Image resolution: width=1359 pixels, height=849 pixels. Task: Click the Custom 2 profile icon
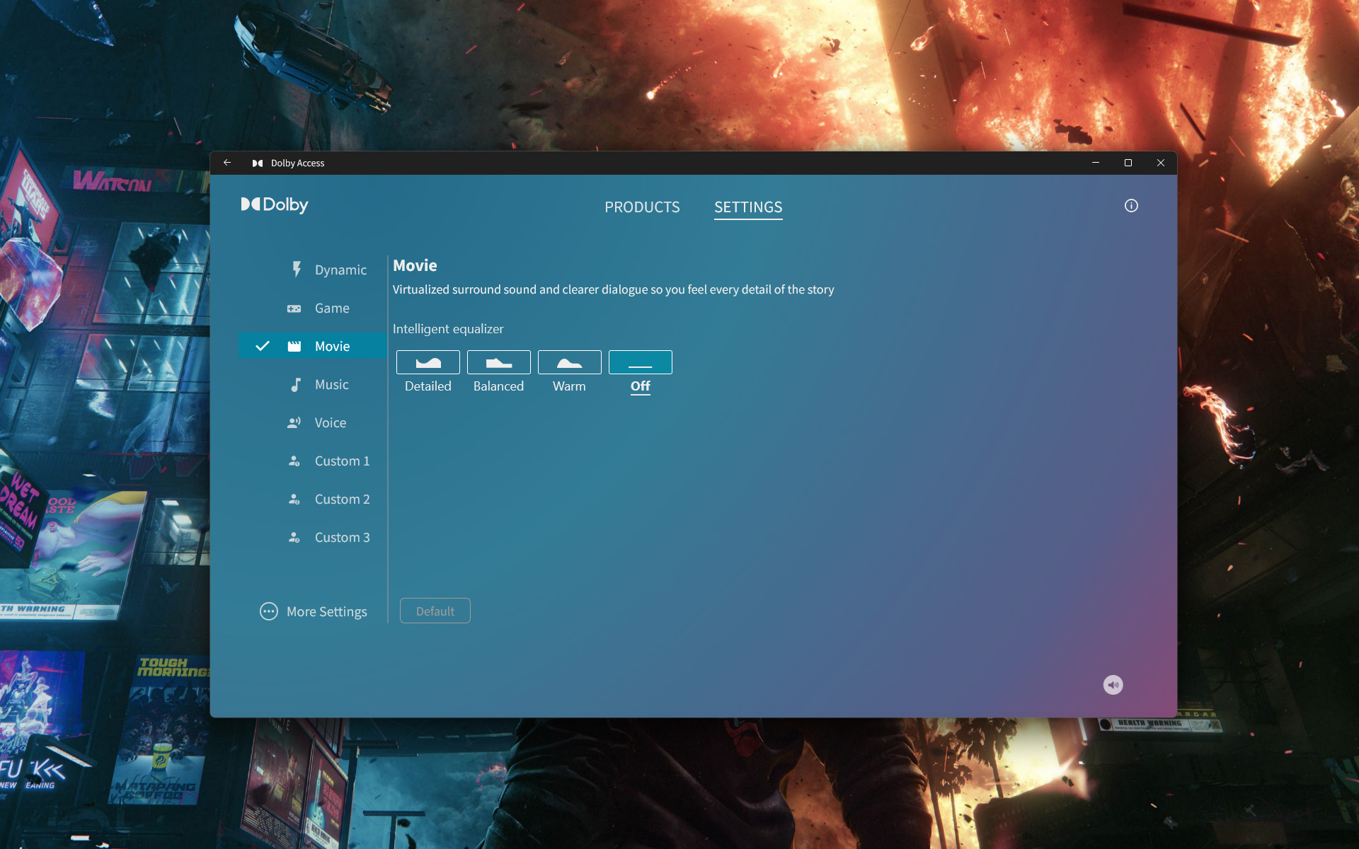294,499
